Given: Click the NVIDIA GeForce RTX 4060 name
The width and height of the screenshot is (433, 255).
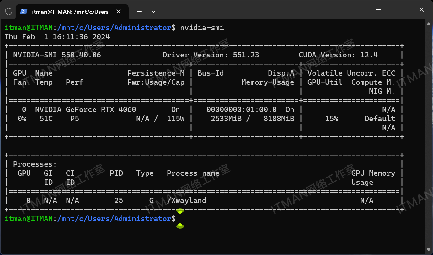Looking at the screenshot, I should click(85, 109).
